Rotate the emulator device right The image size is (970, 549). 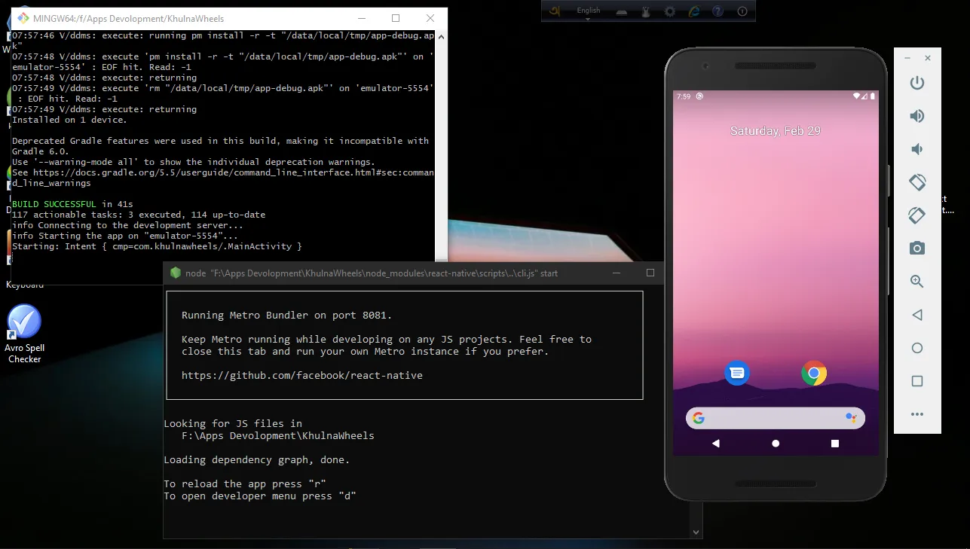[917, 215]
